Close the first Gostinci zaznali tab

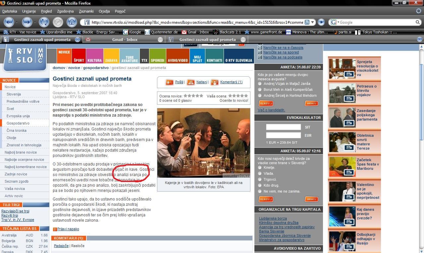(x=78, y=40)
